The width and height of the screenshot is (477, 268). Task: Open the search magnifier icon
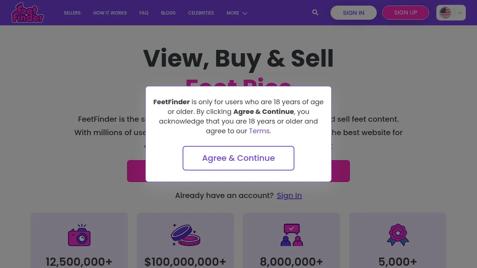315,12
